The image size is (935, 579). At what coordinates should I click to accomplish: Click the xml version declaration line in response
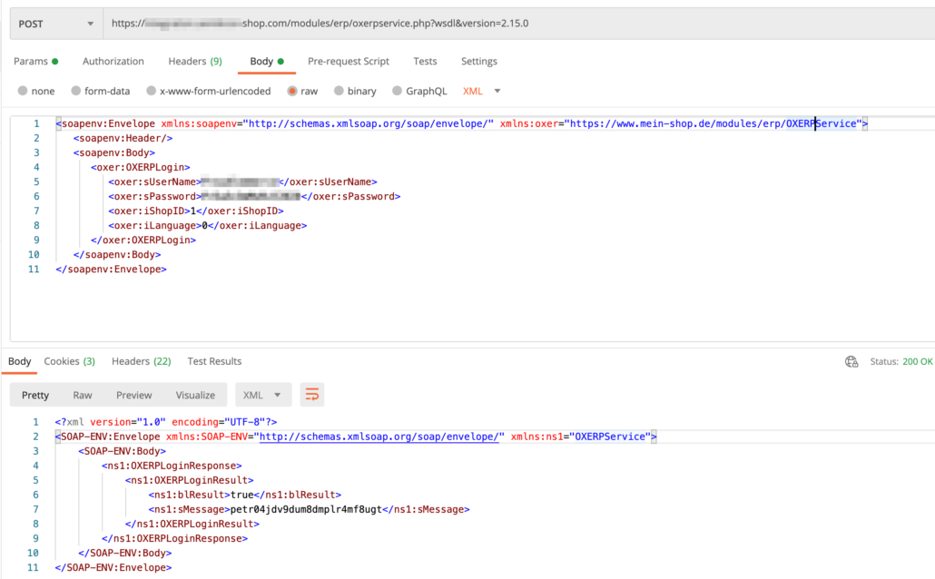(166, 422)
